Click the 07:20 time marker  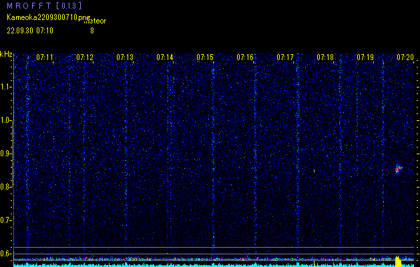pyautogui.click(x=405, y=57)
